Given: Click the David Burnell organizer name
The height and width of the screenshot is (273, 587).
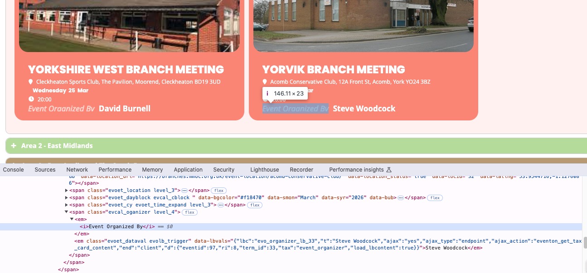Looking at the screenshot, I should 125,109.
